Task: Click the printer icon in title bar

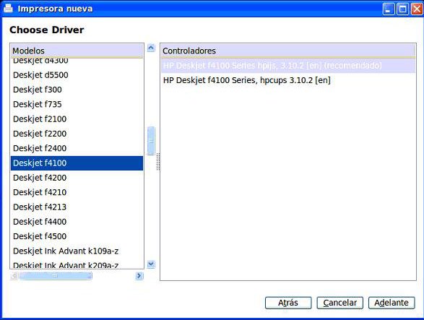Action: 8,9
